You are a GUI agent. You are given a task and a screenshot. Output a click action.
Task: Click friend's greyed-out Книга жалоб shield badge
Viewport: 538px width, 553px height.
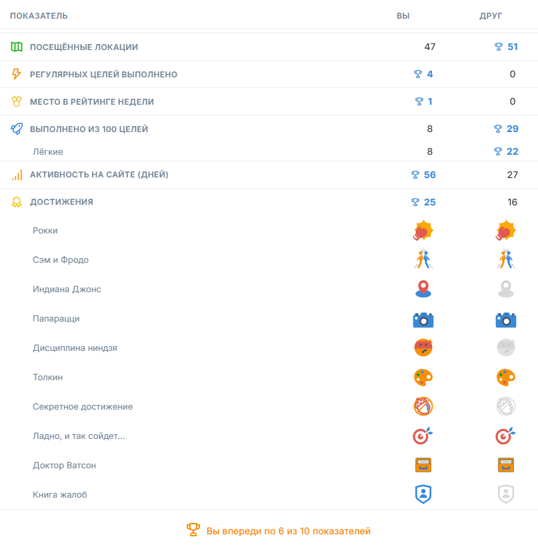tap(506, 494)
